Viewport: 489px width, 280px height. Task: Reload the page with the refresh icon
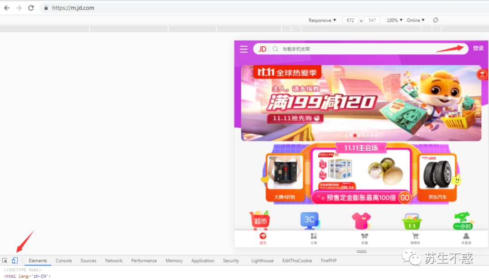tap(31, 8)
